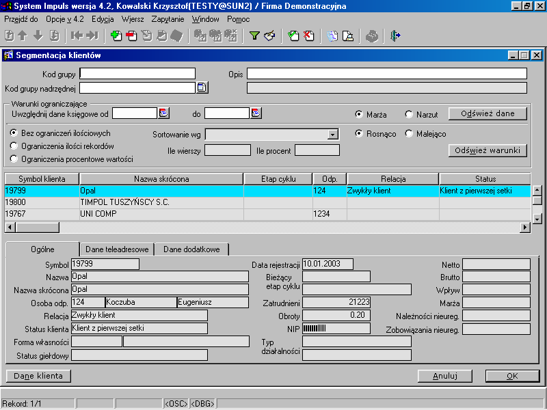Screen dimensions: 547x410
Task: Click the grayed edit record toolbar icon
Action: (x=162, y=36)
